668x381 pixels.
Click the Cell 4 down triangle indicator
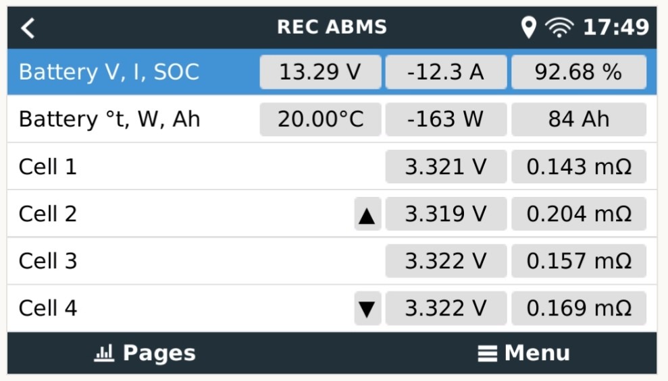point(367,308)
